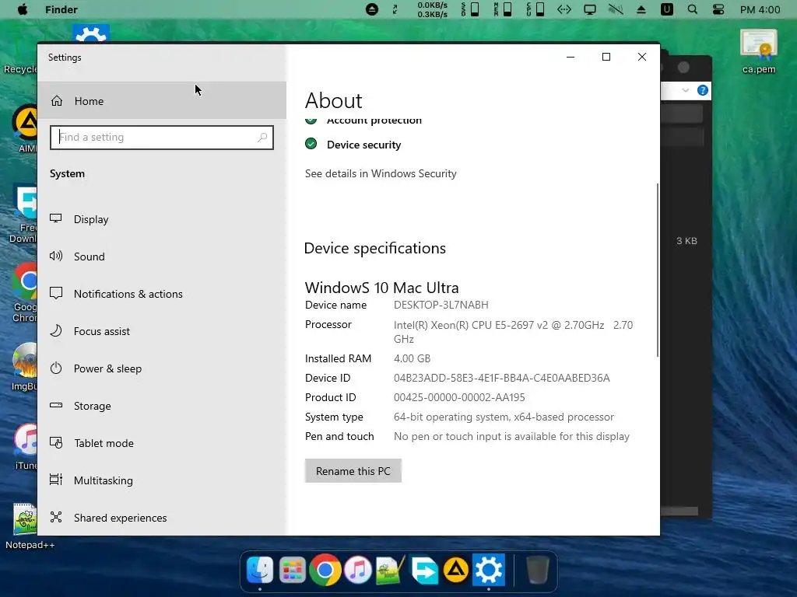
Task: Click the Device security green checkmark
Action: tap(311, 144)
